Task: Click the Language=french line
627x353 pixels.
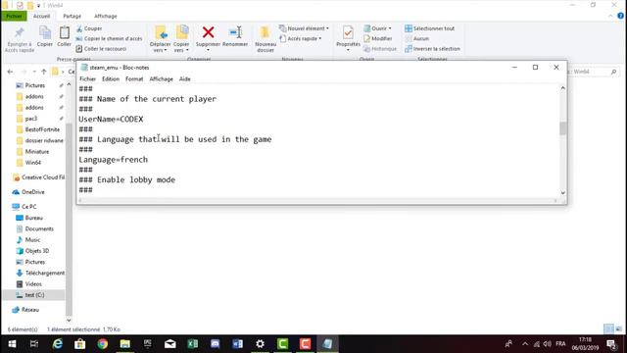Action: [114, 160]
